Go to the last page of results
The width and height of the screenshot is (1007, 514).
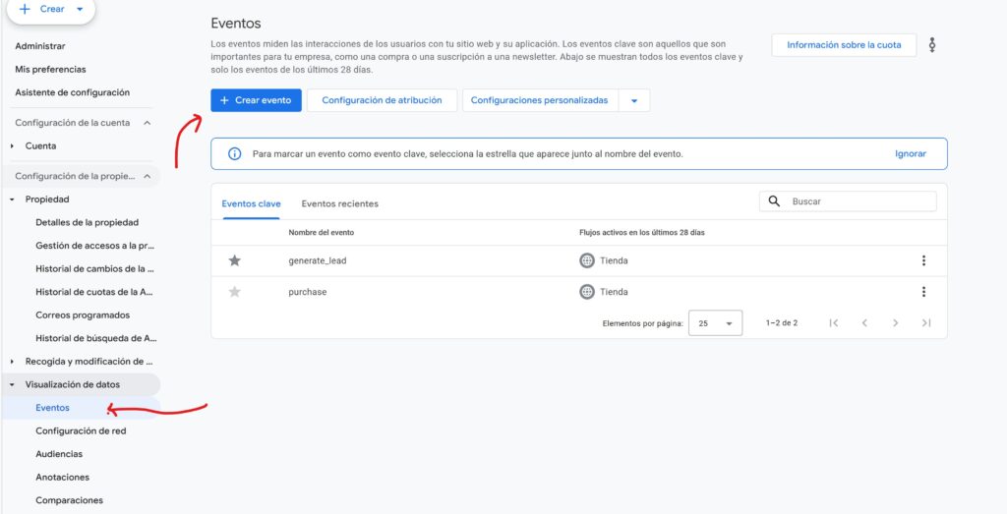click(926, 323)
